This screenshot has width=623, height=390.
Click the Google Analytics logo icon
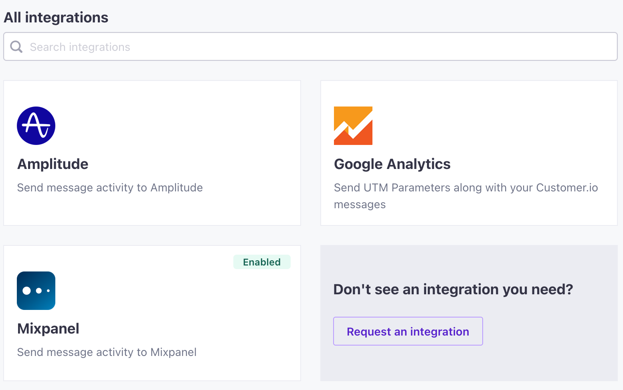pos(353,126)
